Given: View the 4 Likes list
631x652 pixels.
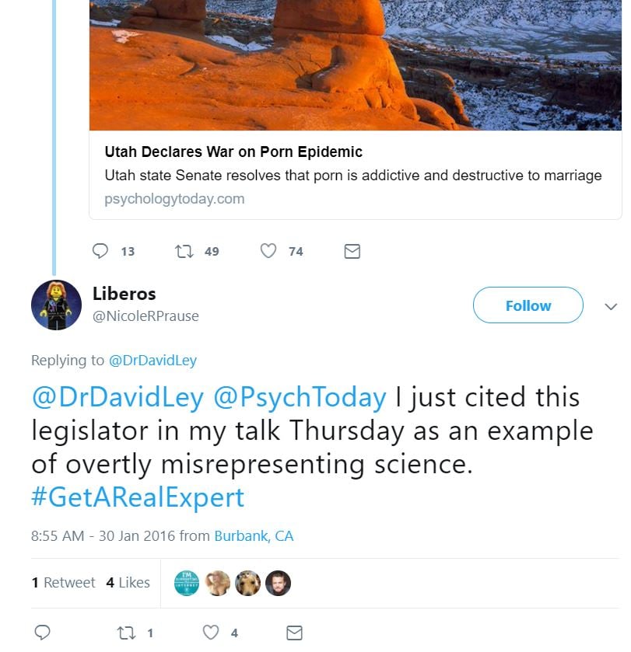Looking at the screenshot, I should pyautogui.click(x=128, y=582).
